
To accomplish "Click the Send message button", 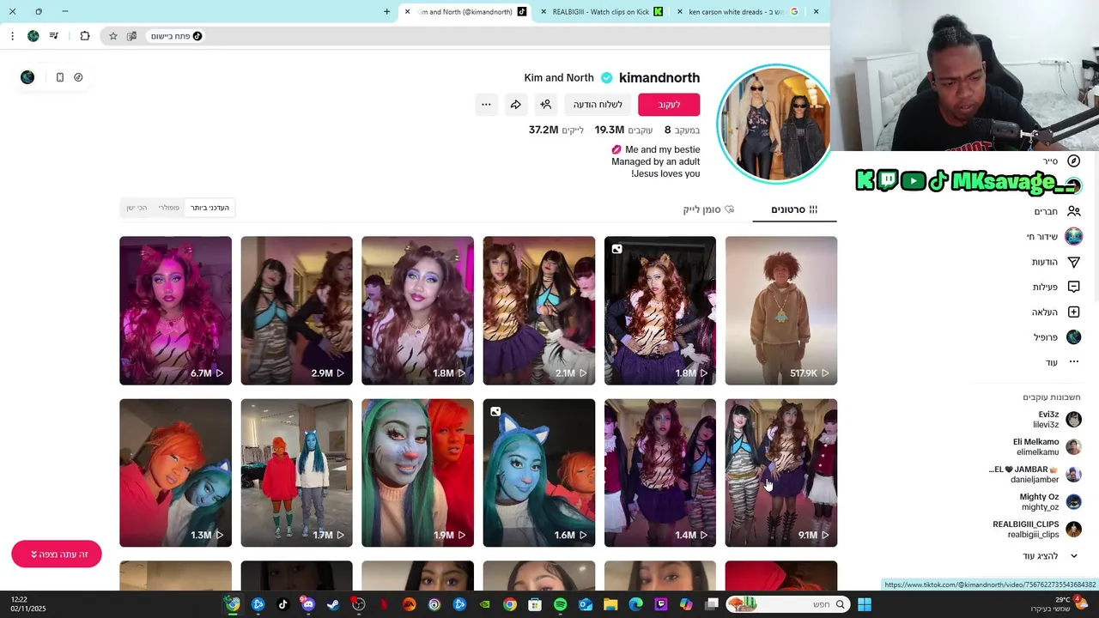I will pyautogui.click(x=598, y=105).
